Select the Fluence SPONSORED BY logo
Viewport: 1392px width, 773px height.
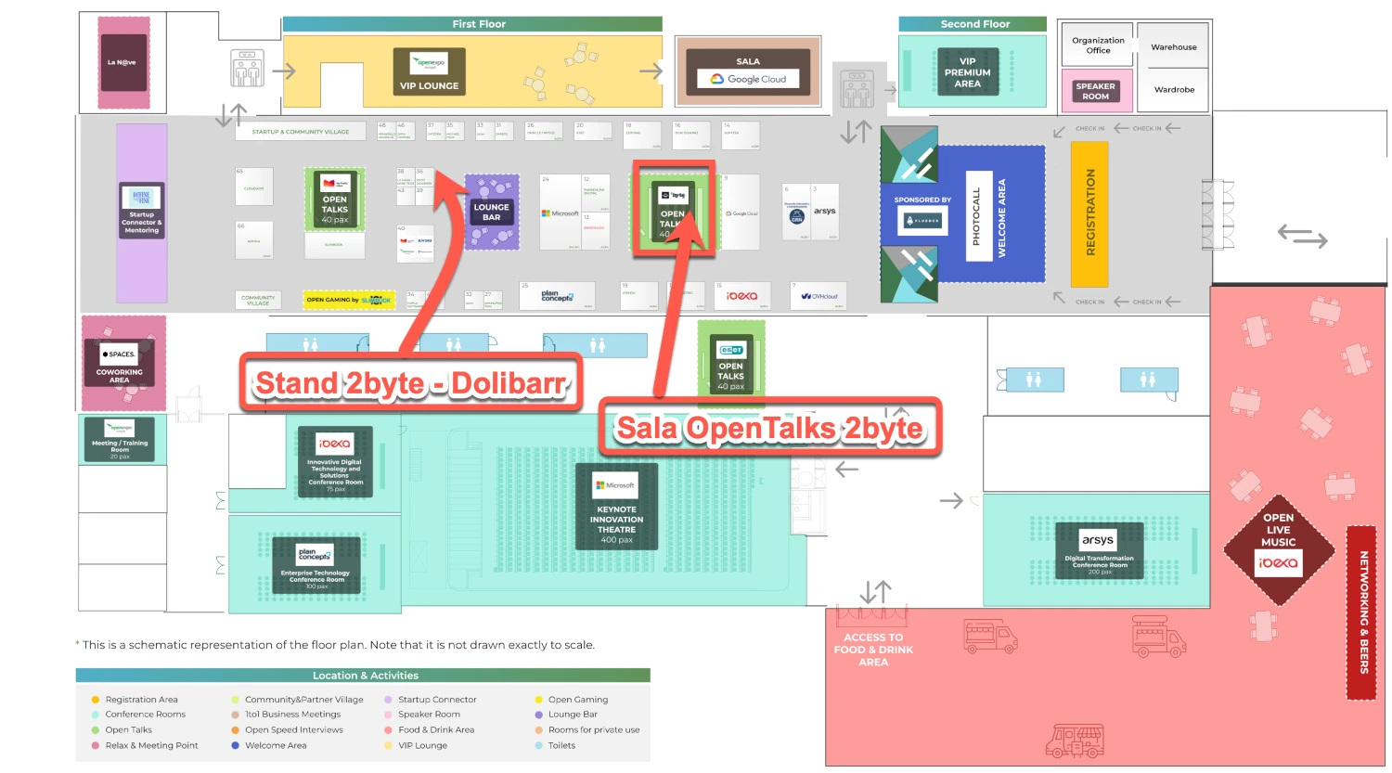coord(922,221)
